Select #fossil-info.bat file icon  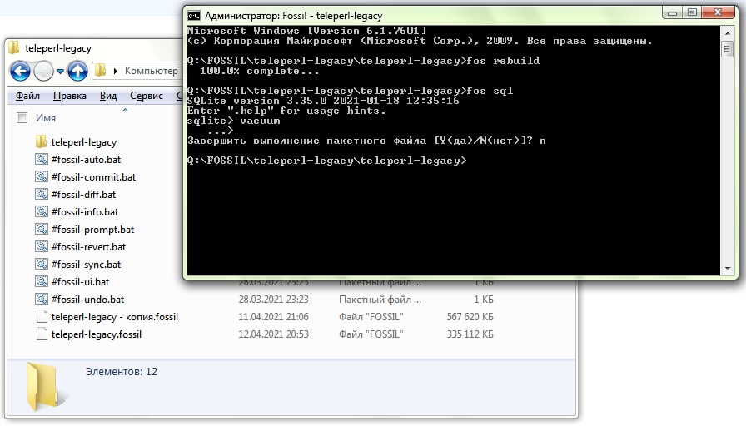(x=42, y=211)
